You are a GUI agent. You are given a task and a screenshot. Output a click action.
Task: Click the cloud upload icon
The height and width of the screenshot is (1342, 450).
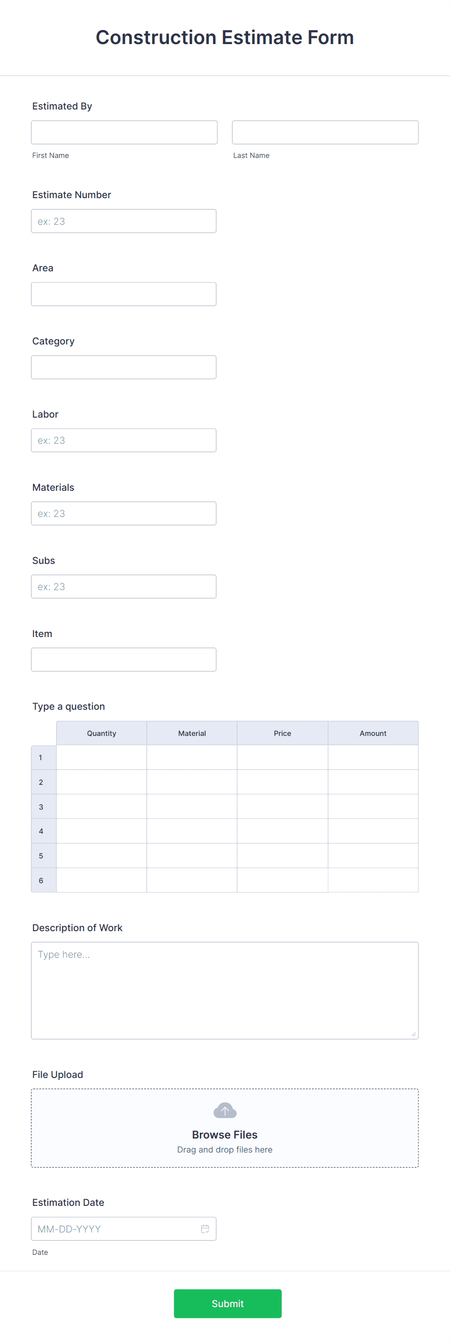click(x=225, y=1110)
